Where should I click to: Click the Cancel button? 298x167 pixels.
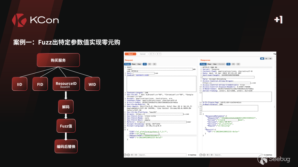143,54
